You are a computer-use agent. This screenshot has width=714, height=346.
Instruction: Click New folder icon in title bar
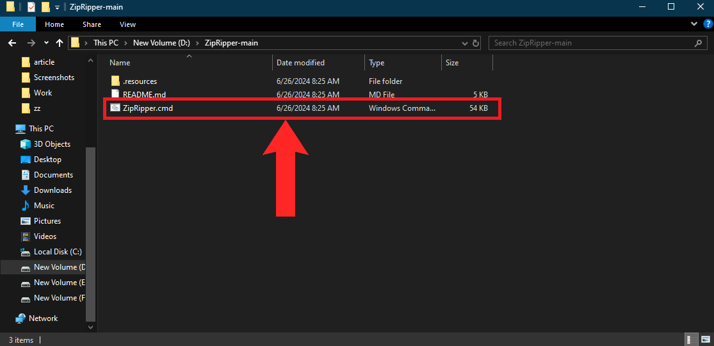click(45, 7)
